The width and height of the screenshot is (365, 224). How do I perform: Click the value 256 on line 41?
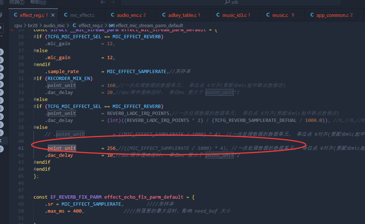pyautogui.click(x=111, y=148)
